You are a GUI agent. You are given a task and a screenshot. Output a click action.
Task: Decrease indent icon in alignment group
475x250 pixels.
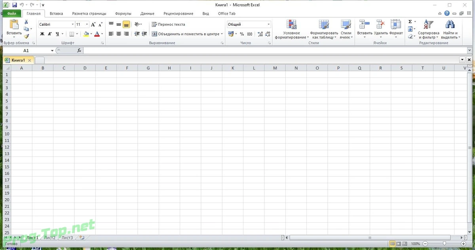pyautogui.click(x=137, y=34)
